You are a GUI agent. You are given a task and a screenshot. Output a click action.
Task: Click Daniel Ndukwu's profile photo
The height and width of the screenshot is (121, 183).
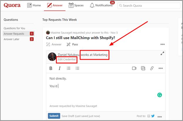click(52, 57)
